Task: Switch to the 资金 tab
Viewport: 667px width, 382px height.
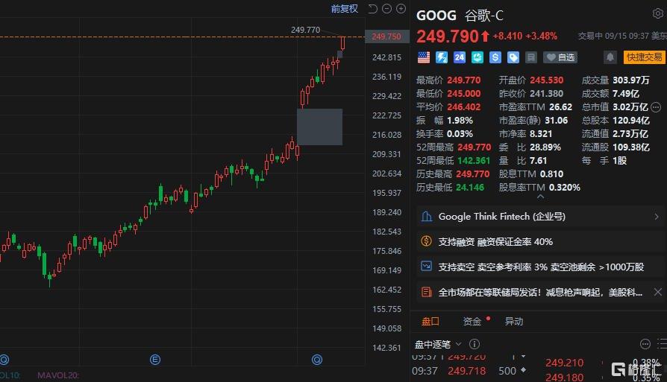Action: (x=472, y=321)
